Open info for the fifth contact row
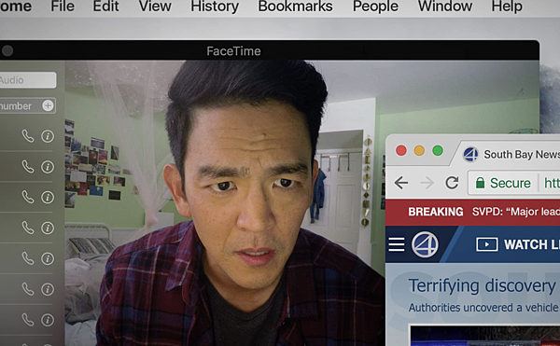Image resolution: width=560 pixels, height=346 pixels. [48, 258]
